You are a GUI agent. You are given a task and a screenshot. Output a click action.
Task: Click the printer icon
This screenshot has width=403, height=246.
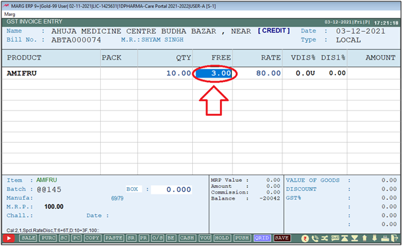(385, 238)
